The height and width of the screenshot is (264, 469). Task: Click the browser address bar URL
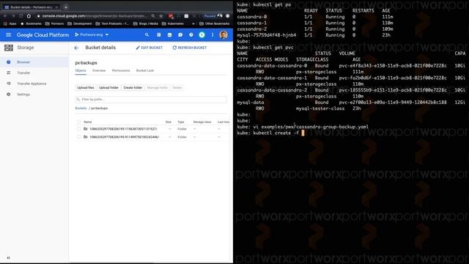95,16
